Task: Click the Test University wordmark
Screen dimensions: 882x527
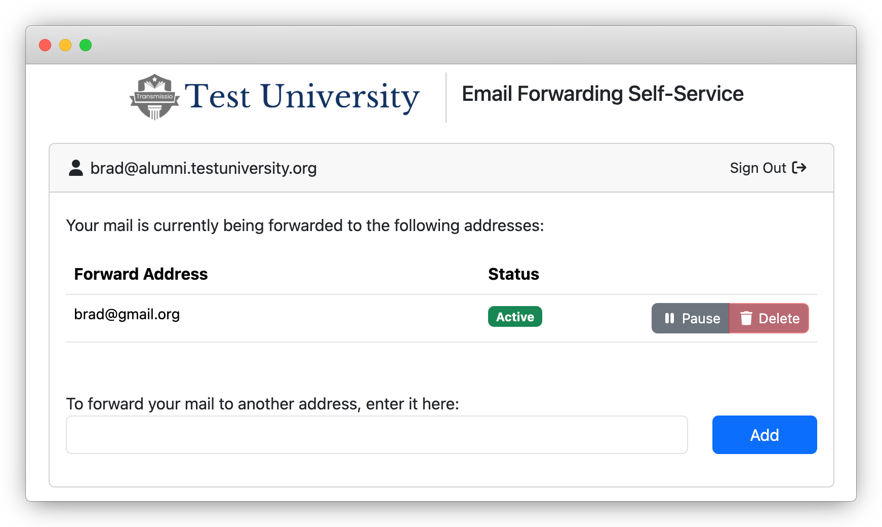Action: click(x=302, y=96)
